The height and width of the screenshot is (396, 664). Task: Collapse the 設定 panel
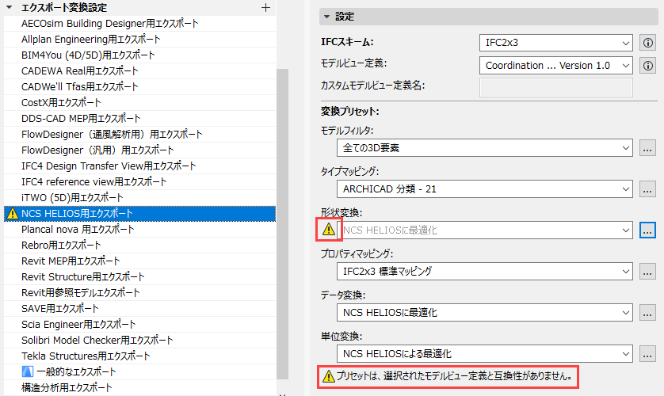click(326, 17)
